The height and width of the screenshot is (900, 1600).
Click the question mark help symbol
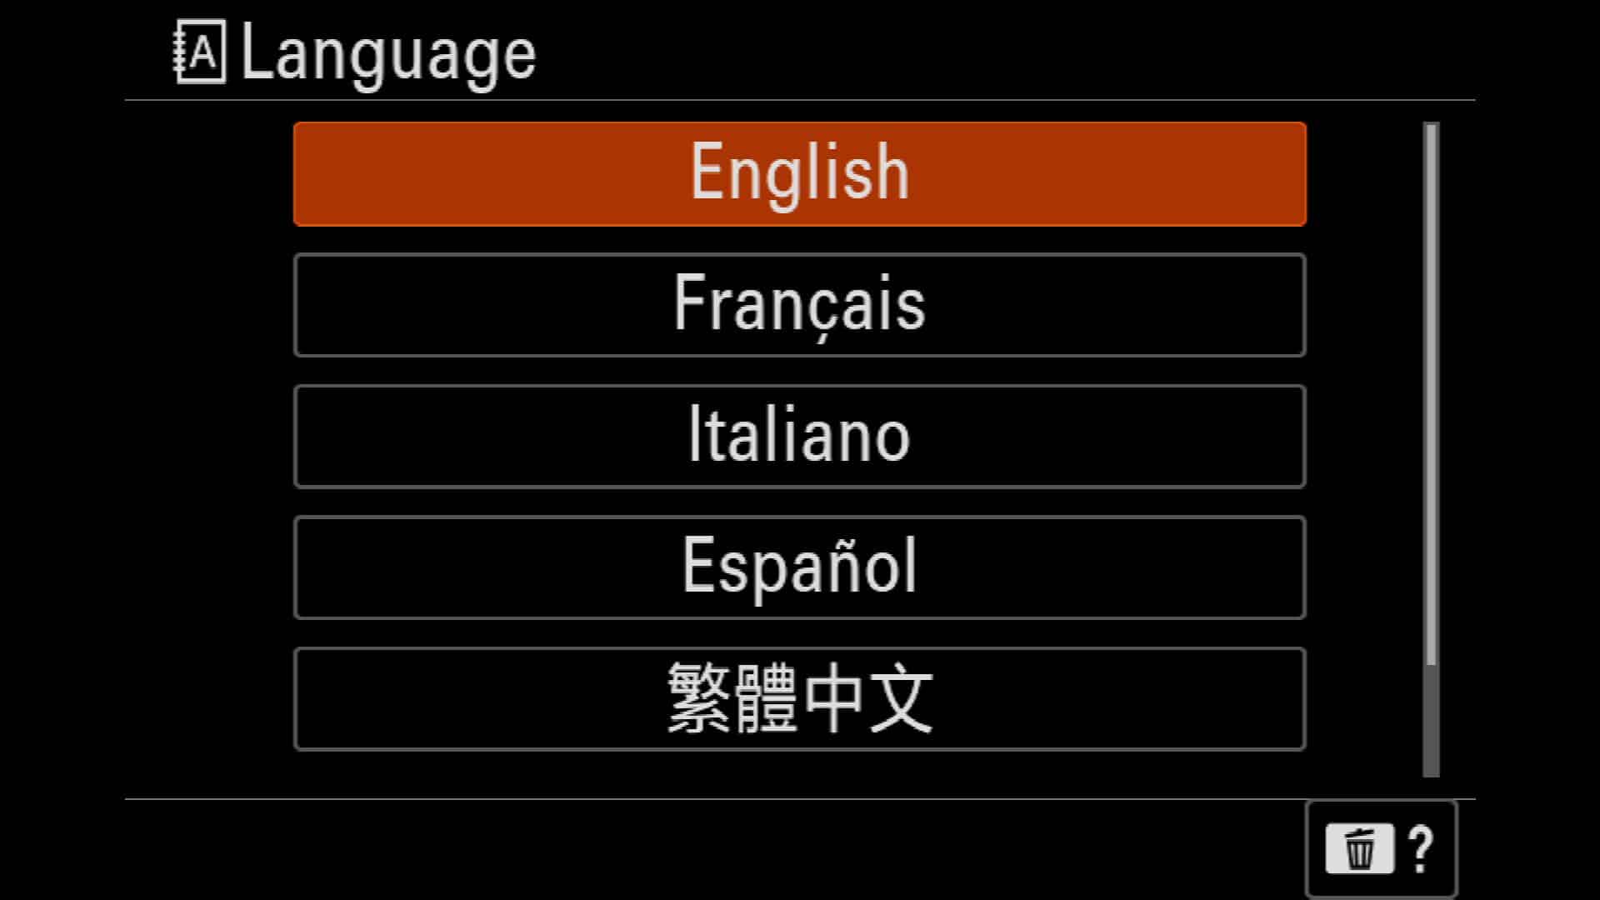(1422, 849)
